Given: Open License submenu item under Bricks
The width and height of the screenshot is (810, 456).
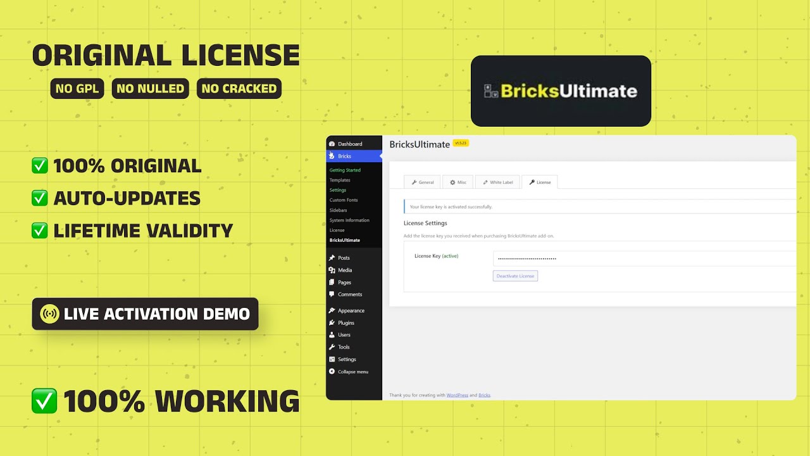Looking at the screenshot, I should [337, 231].
